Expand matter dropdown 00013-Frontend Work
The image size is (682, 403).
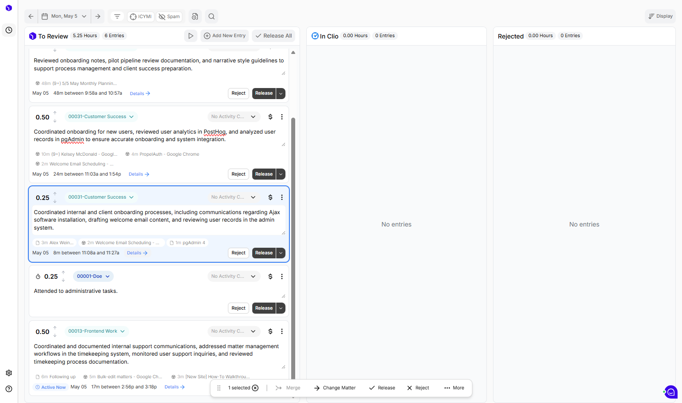click(x=96, y=331)
